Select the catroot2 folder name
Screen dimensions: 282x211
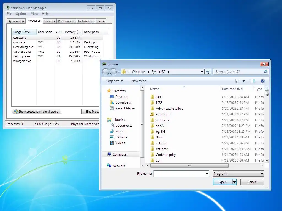[162, 149]
